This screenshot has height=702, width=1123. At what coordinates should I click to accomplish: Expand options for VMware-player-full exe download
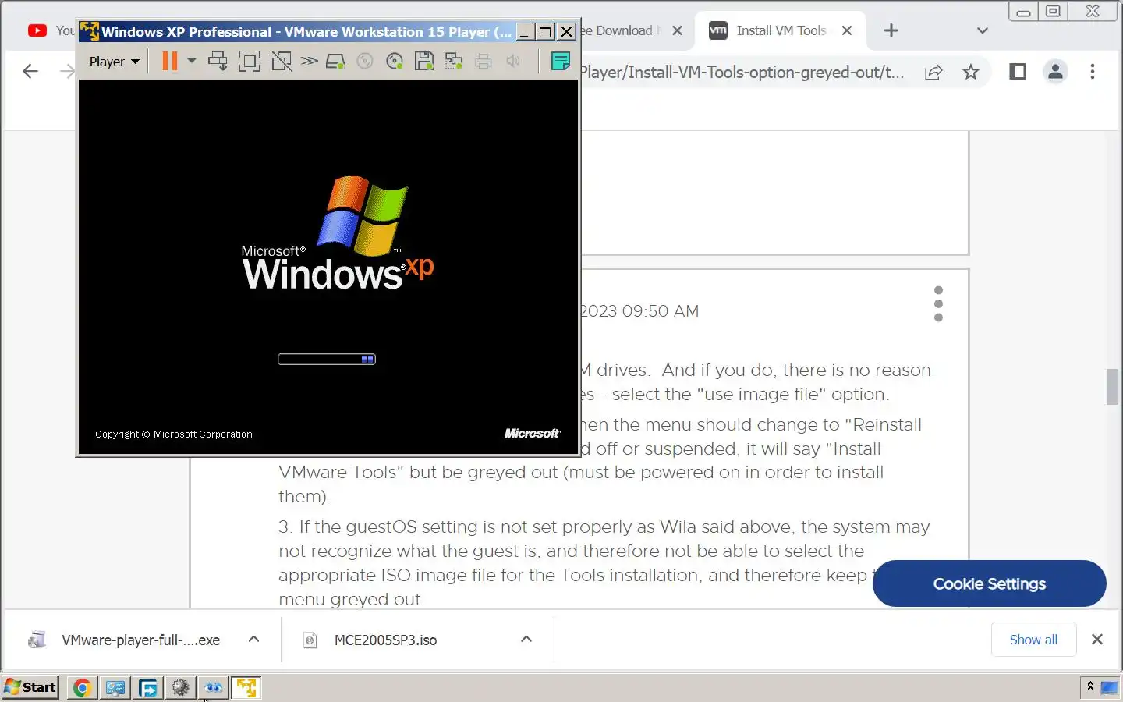[253, 639]
